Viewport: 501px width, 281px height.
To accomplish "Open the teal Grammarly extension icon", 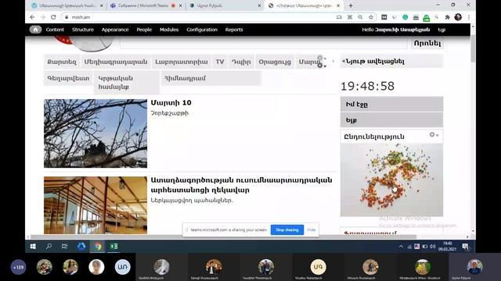I will [405, 17].
